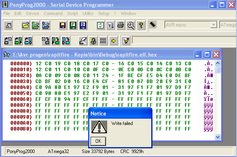
Task: Open the Command menu
Action: click(53, 13)
